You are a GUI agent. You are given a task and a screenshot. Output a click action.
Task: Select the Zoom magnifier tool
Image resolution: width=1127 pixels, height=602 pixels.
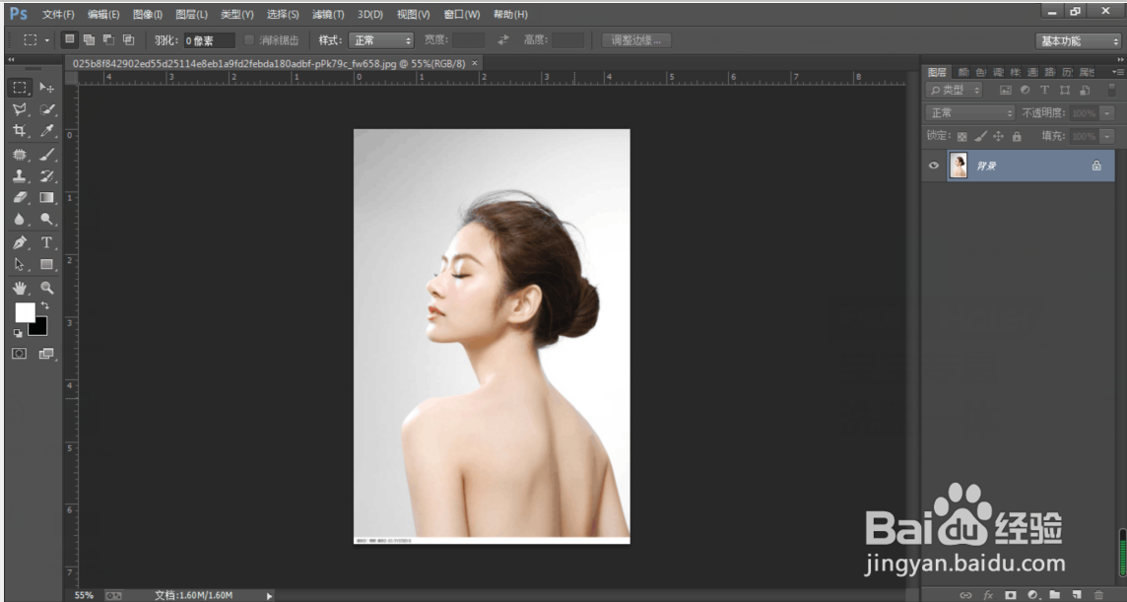pyautogui.click(x=46, y=288)
